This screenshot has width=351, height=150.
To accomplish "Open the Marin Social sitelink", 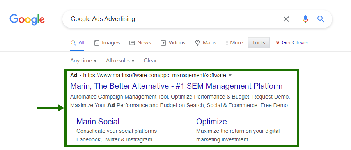I will (98, 122).
